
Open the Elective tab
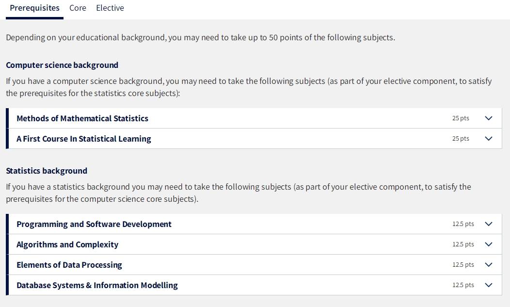coord(110,8)
